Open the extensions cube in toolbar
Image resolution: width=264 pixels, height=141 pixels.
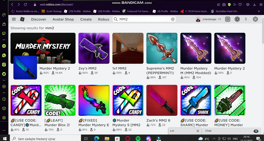pos(248,4)
